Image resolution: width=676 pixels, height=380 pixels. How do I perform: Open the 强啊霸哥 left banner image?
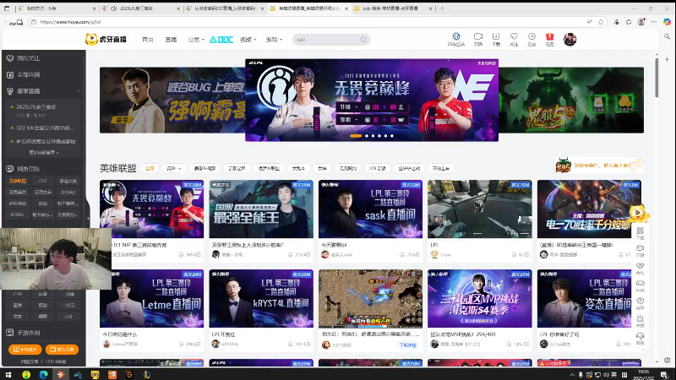[172, 100]
